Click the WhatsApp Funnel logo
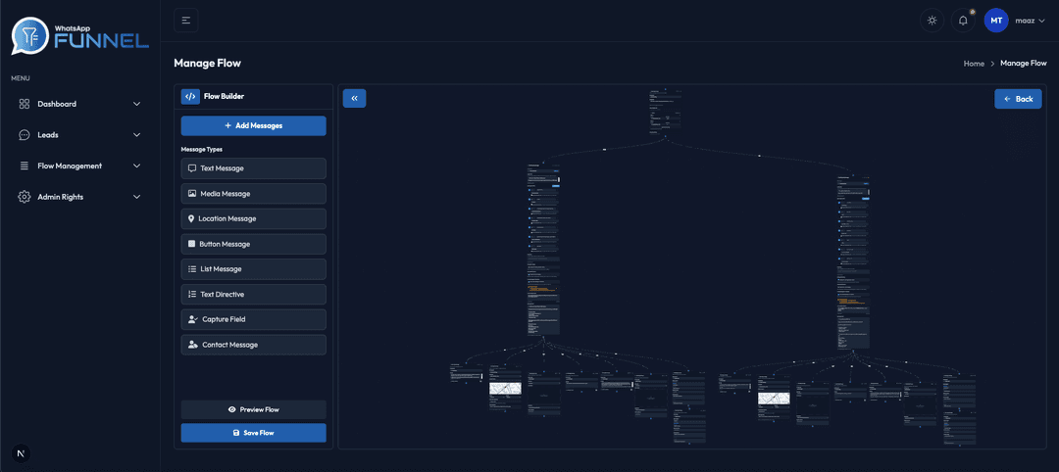This screenshot has height=472, width=1059. pos(79,36)
